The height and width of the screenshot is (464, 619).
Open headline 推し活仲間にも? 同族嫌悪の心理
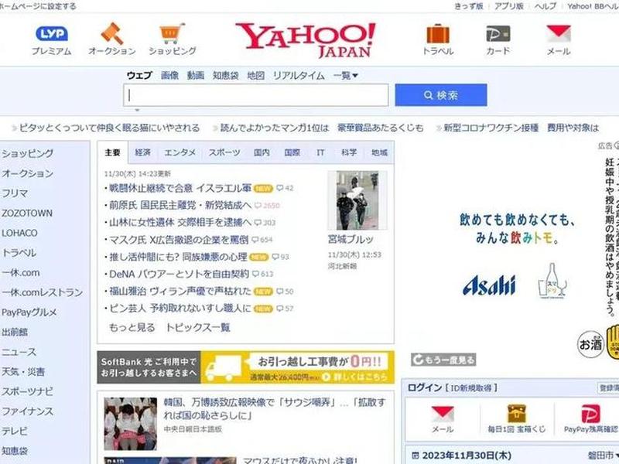pyautogui.click(x=178, y=257)
